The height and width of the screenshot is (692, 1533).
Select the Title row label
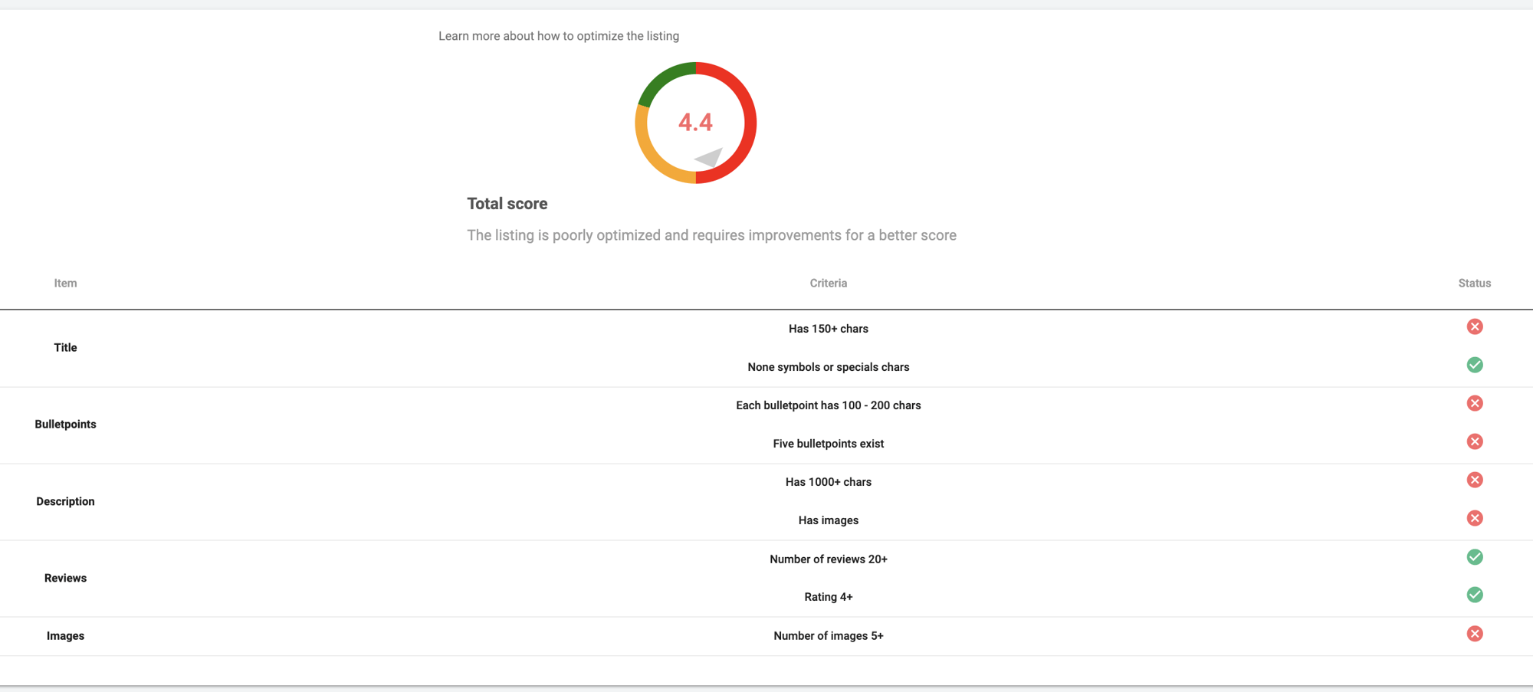pyautogui.click(x=65, y=347)
